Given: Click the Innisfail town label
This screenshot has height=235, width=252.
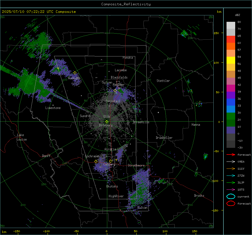Looking at the screenshot, I should point(113,101).
